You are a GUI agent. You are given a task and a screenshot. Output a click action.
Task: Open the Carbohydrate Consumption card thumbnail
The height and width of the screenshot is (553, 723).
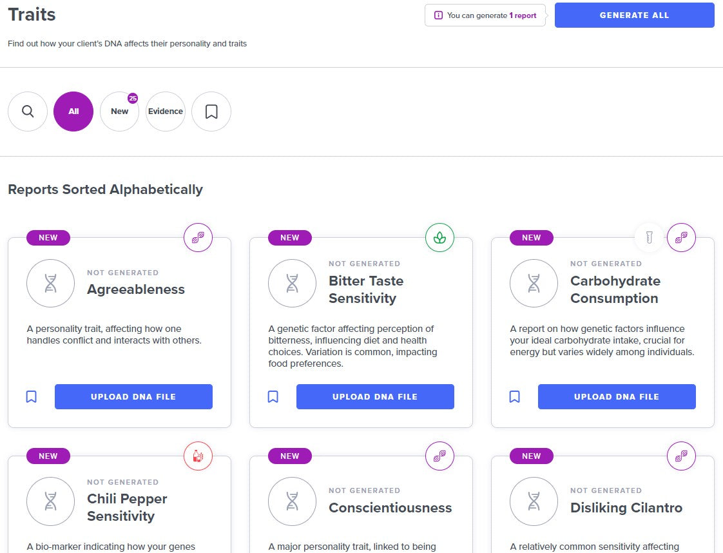click(534, 284)
